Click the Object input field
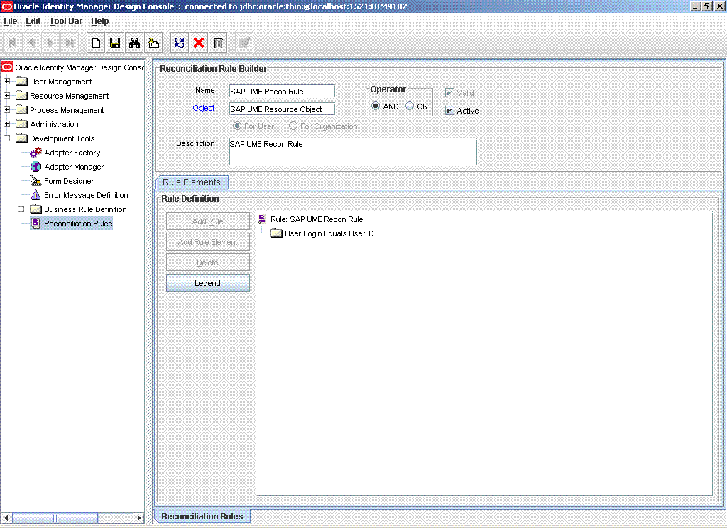The height and width of the screenshot is (528, 727). 282,109
